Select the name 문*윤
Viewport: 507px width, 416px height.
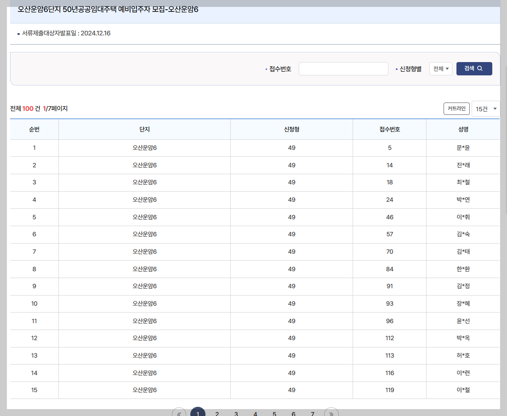point(463,148)
